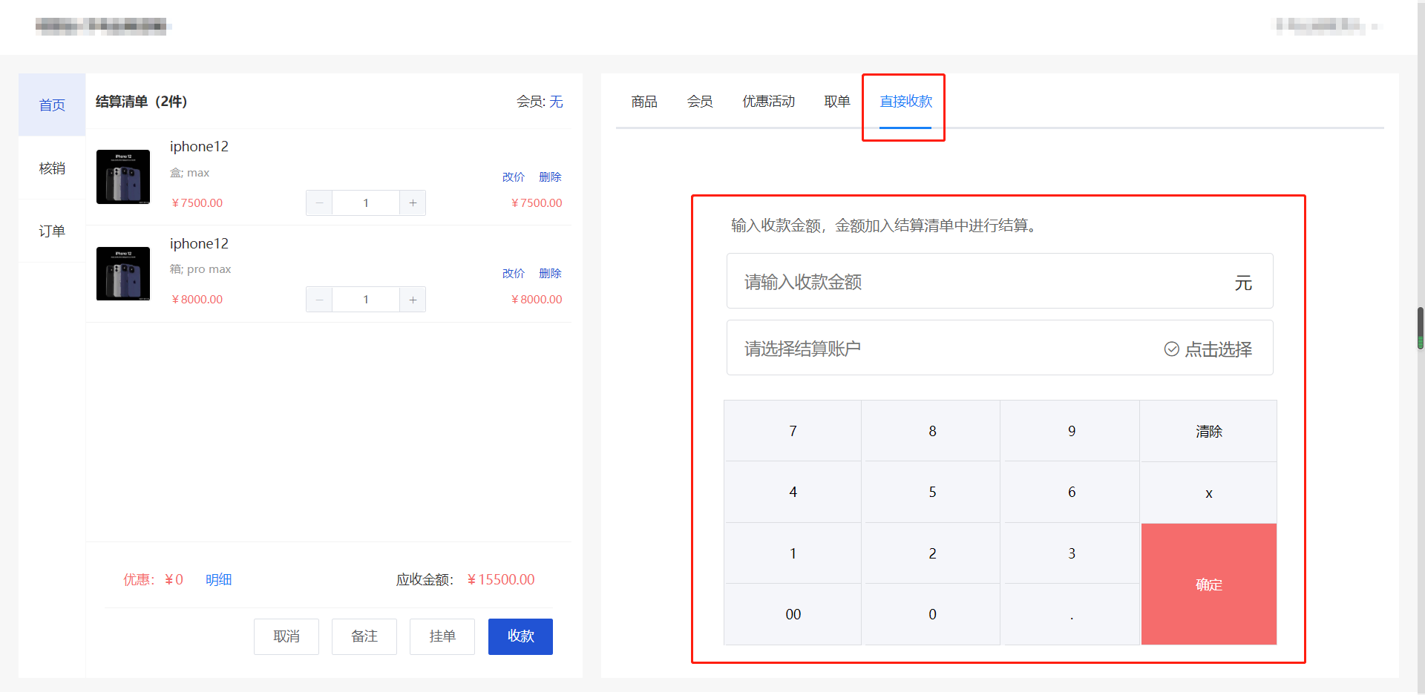Click the member 无 link
This screenshot has width=1425, height=695.
tap(556, 102)
